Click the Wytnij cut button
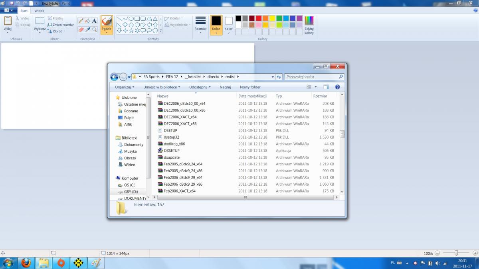This screenshot has width=479, height=269. 22,18
